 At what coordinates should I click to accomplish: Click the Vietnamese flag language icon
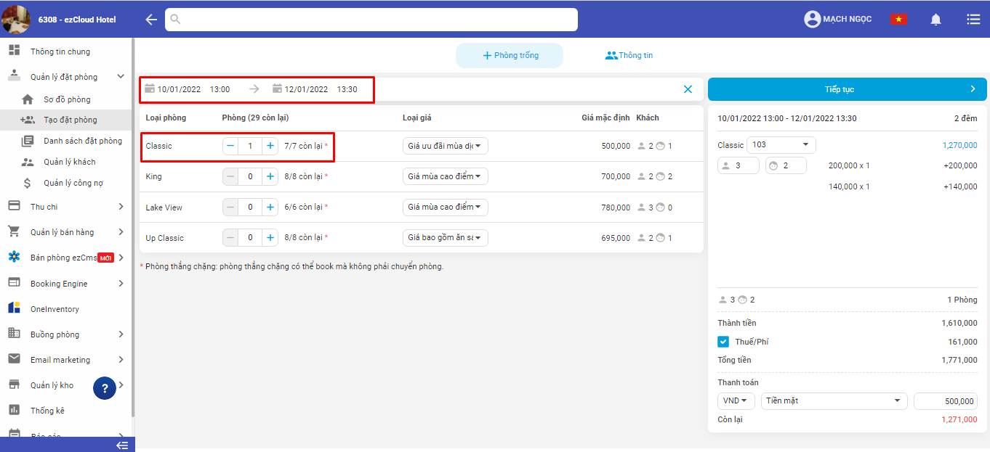point(898,20)
